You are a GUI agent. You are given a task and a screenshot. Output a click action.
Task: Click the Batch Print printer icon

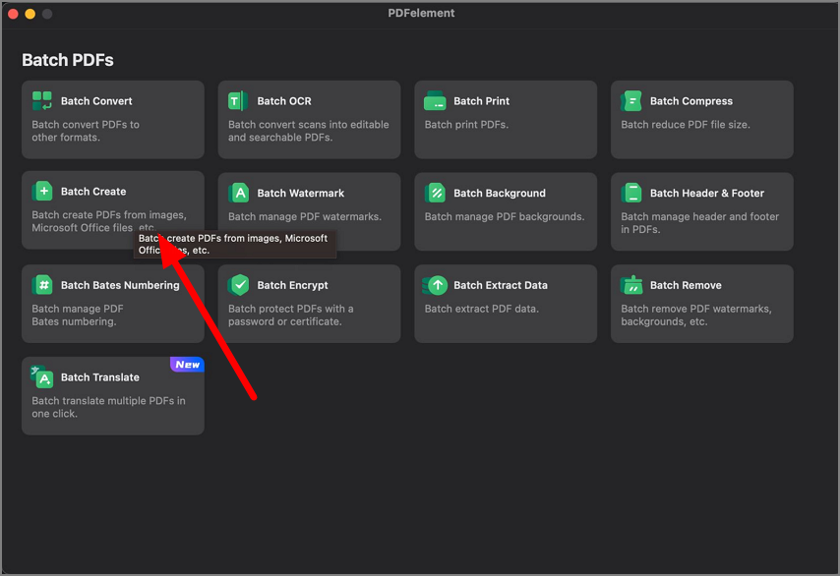tap(435, 100)
